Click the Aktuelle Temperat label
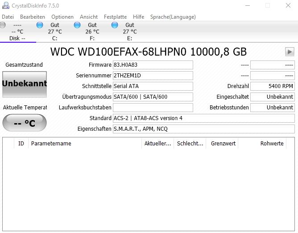This screenshot has height=233, width=298. coord(25,108)
